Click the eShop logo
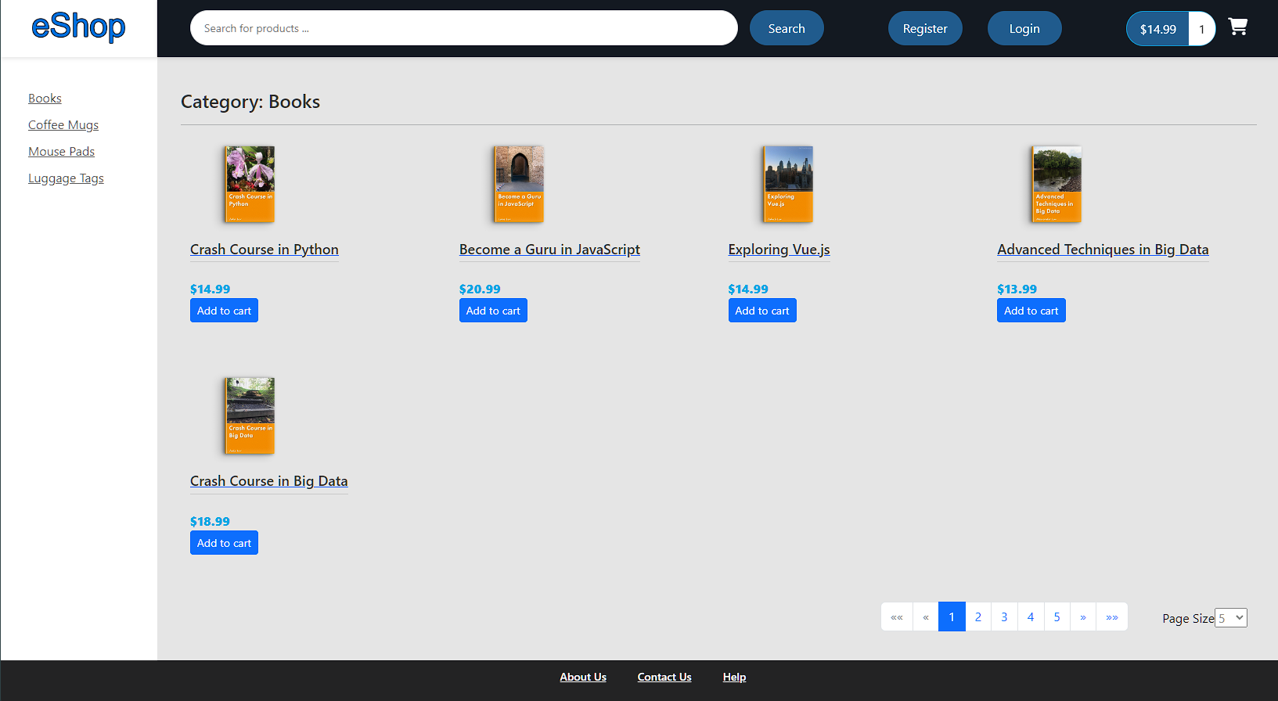Screen dimensions: 1278x701 tap(78, 27)
